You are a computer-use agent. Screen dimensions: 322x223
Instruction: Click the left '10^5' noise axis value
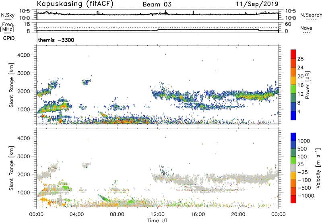point(25,11)
